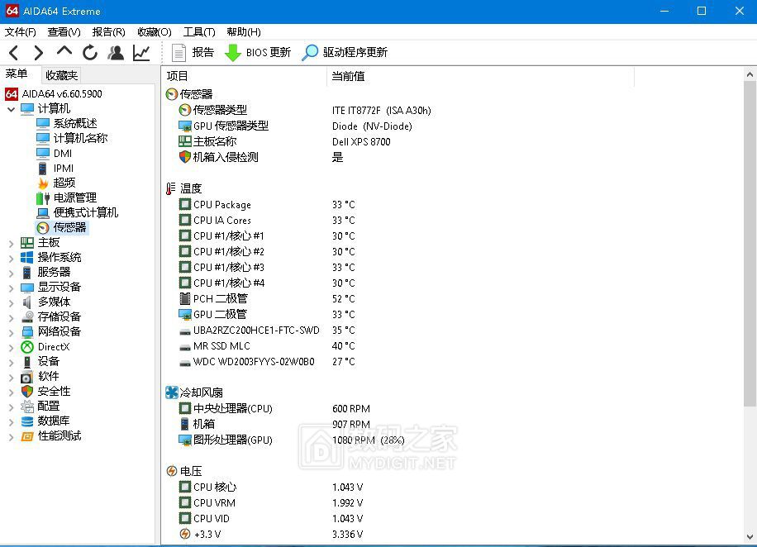Viewport: 757px width, 547px height.
Task: Expand the 操作系统 tree node
Action: click(11, 259)
